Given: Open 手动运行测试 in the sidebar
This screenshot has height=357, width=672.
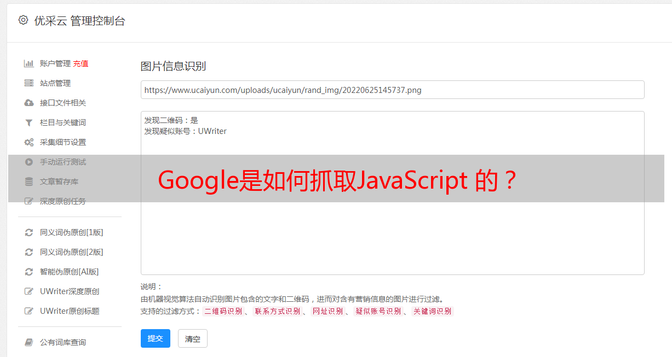Looking at the screenshot, I should (x=63, y=162).
